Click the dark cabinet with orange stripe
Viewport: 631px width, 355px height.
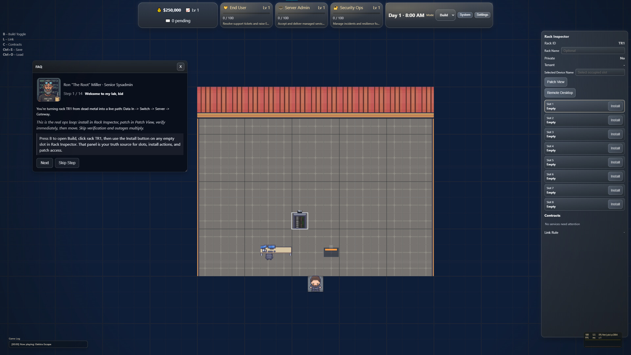331,252
